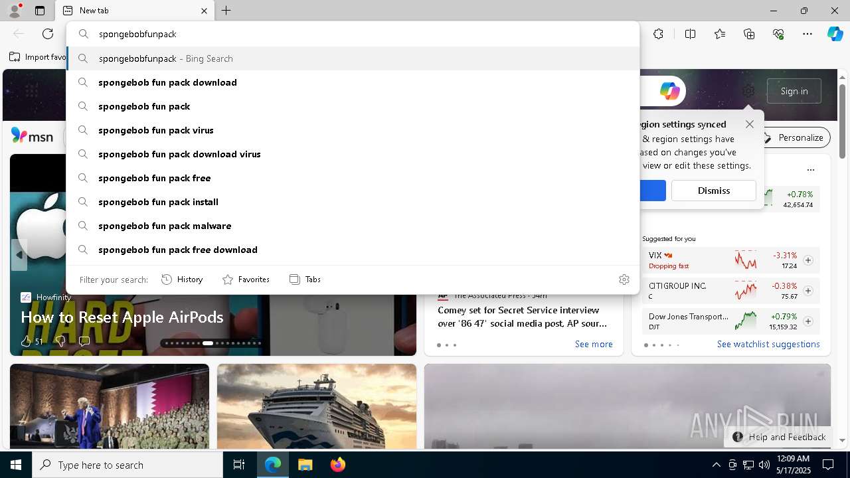
Task: Select suggestion spongebob fun pack virus
Action: [353, 130]
